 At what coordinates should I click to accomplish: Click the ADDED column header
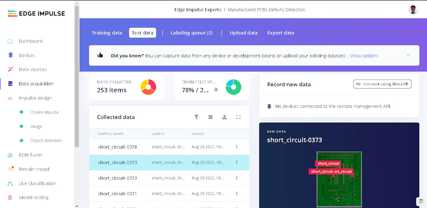coord(198,133)
